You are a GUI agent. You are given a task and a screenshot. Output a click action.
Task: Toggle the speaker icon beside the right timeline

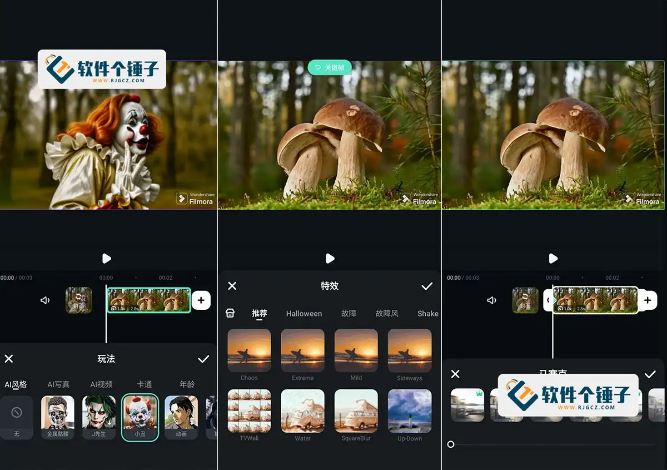tap(491, 300)
